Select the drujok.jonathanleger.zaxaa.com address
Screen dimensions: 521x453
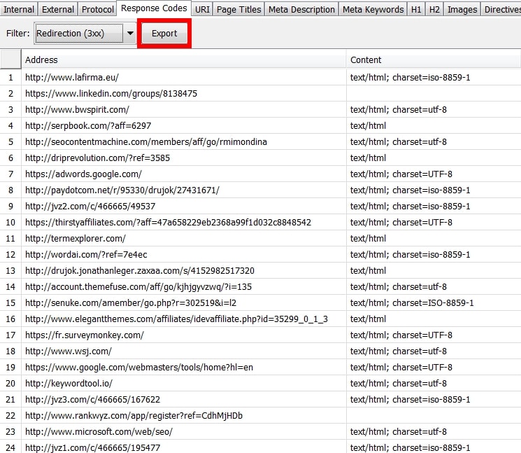140,271
